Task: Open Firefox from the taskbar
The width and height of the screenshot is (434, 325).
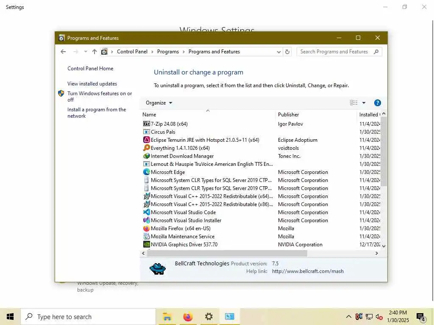Action: pyautogui.click(x=188, y=317)
